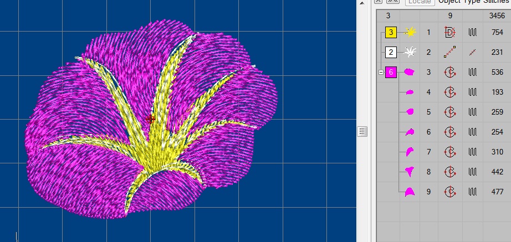Click the red needle position marker on the flower

tap(150, 119)
